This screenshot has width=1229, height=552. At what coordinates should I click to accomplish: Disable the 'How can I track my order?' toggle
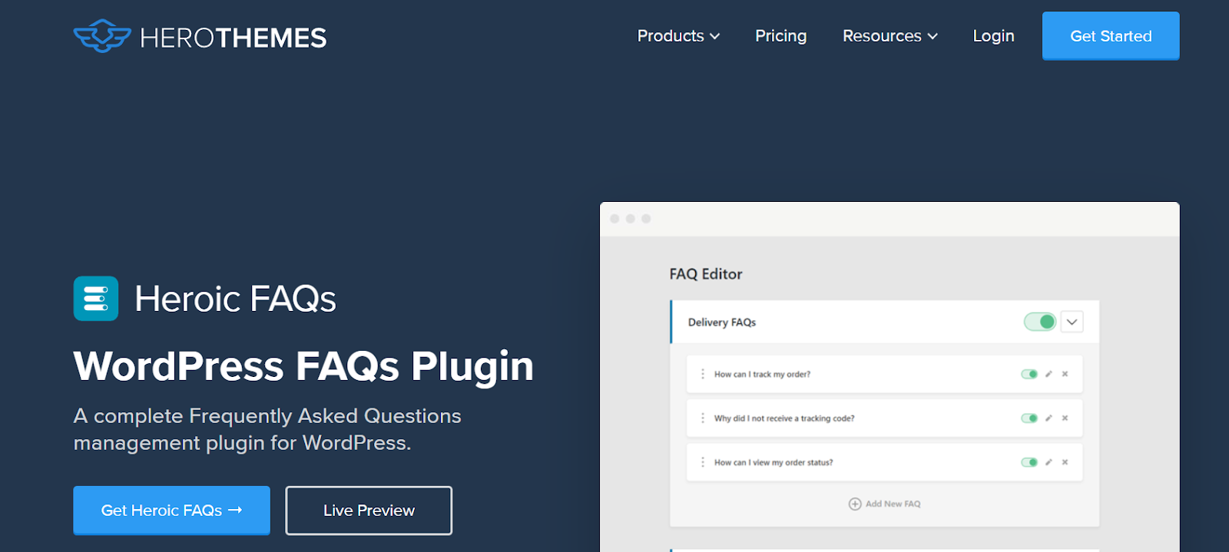click(x=1029, y=374)
